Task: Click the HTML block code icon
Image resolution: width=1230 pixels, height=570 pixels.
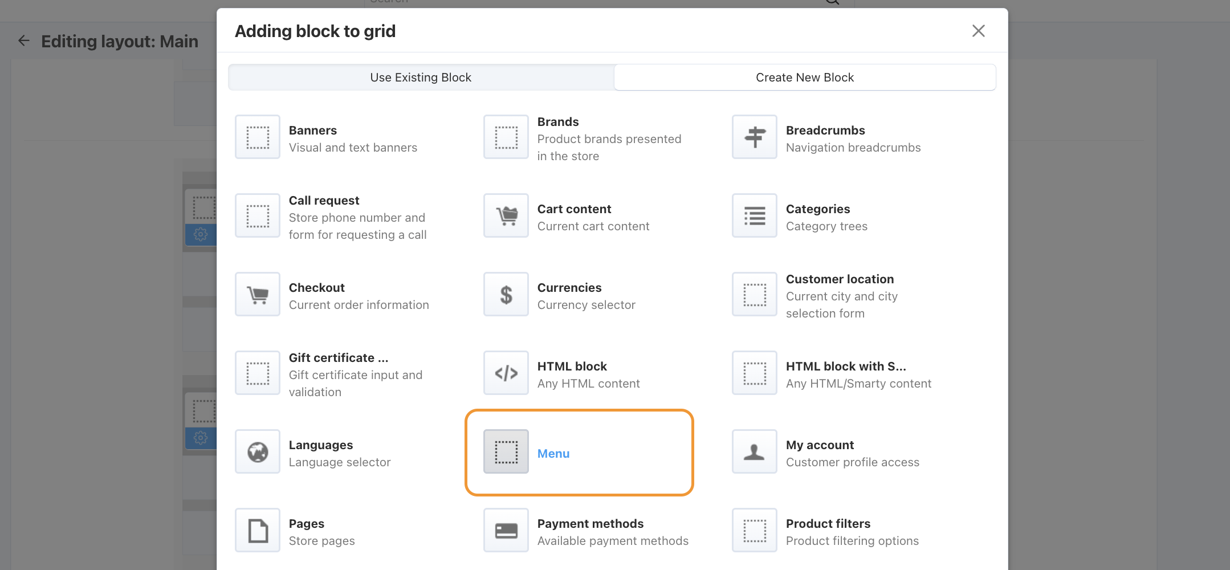Action: click(506, 373)
